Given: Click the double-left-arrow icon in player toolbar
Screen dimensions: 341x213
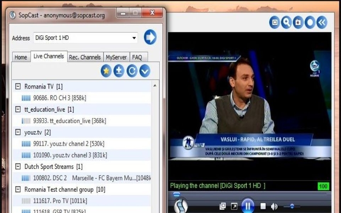Looking at the screenshot, I should click(x=322, y=22).
